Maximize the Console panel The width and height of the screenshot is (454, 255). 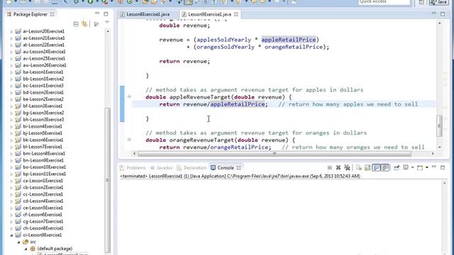pyautogui.click(x=443, y=167)
